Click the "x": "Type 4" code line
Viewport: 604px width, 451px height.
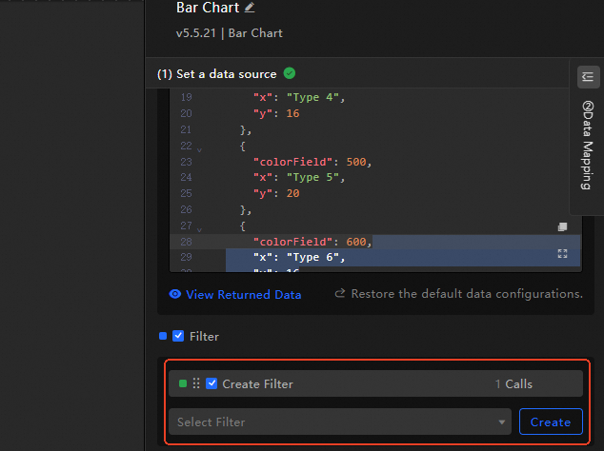[x=299, y=97]
